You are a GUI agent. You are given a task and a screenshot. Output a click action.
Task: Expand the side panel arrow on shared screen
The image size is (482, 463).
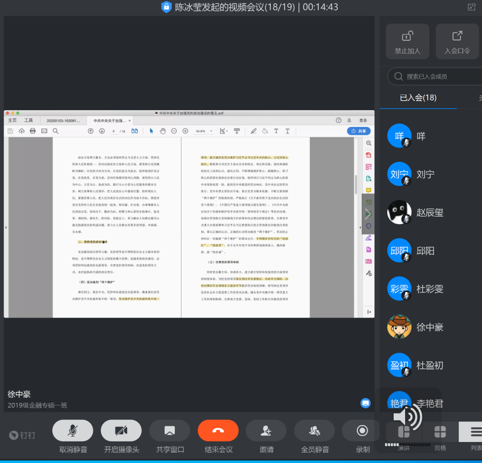[368, 213]
